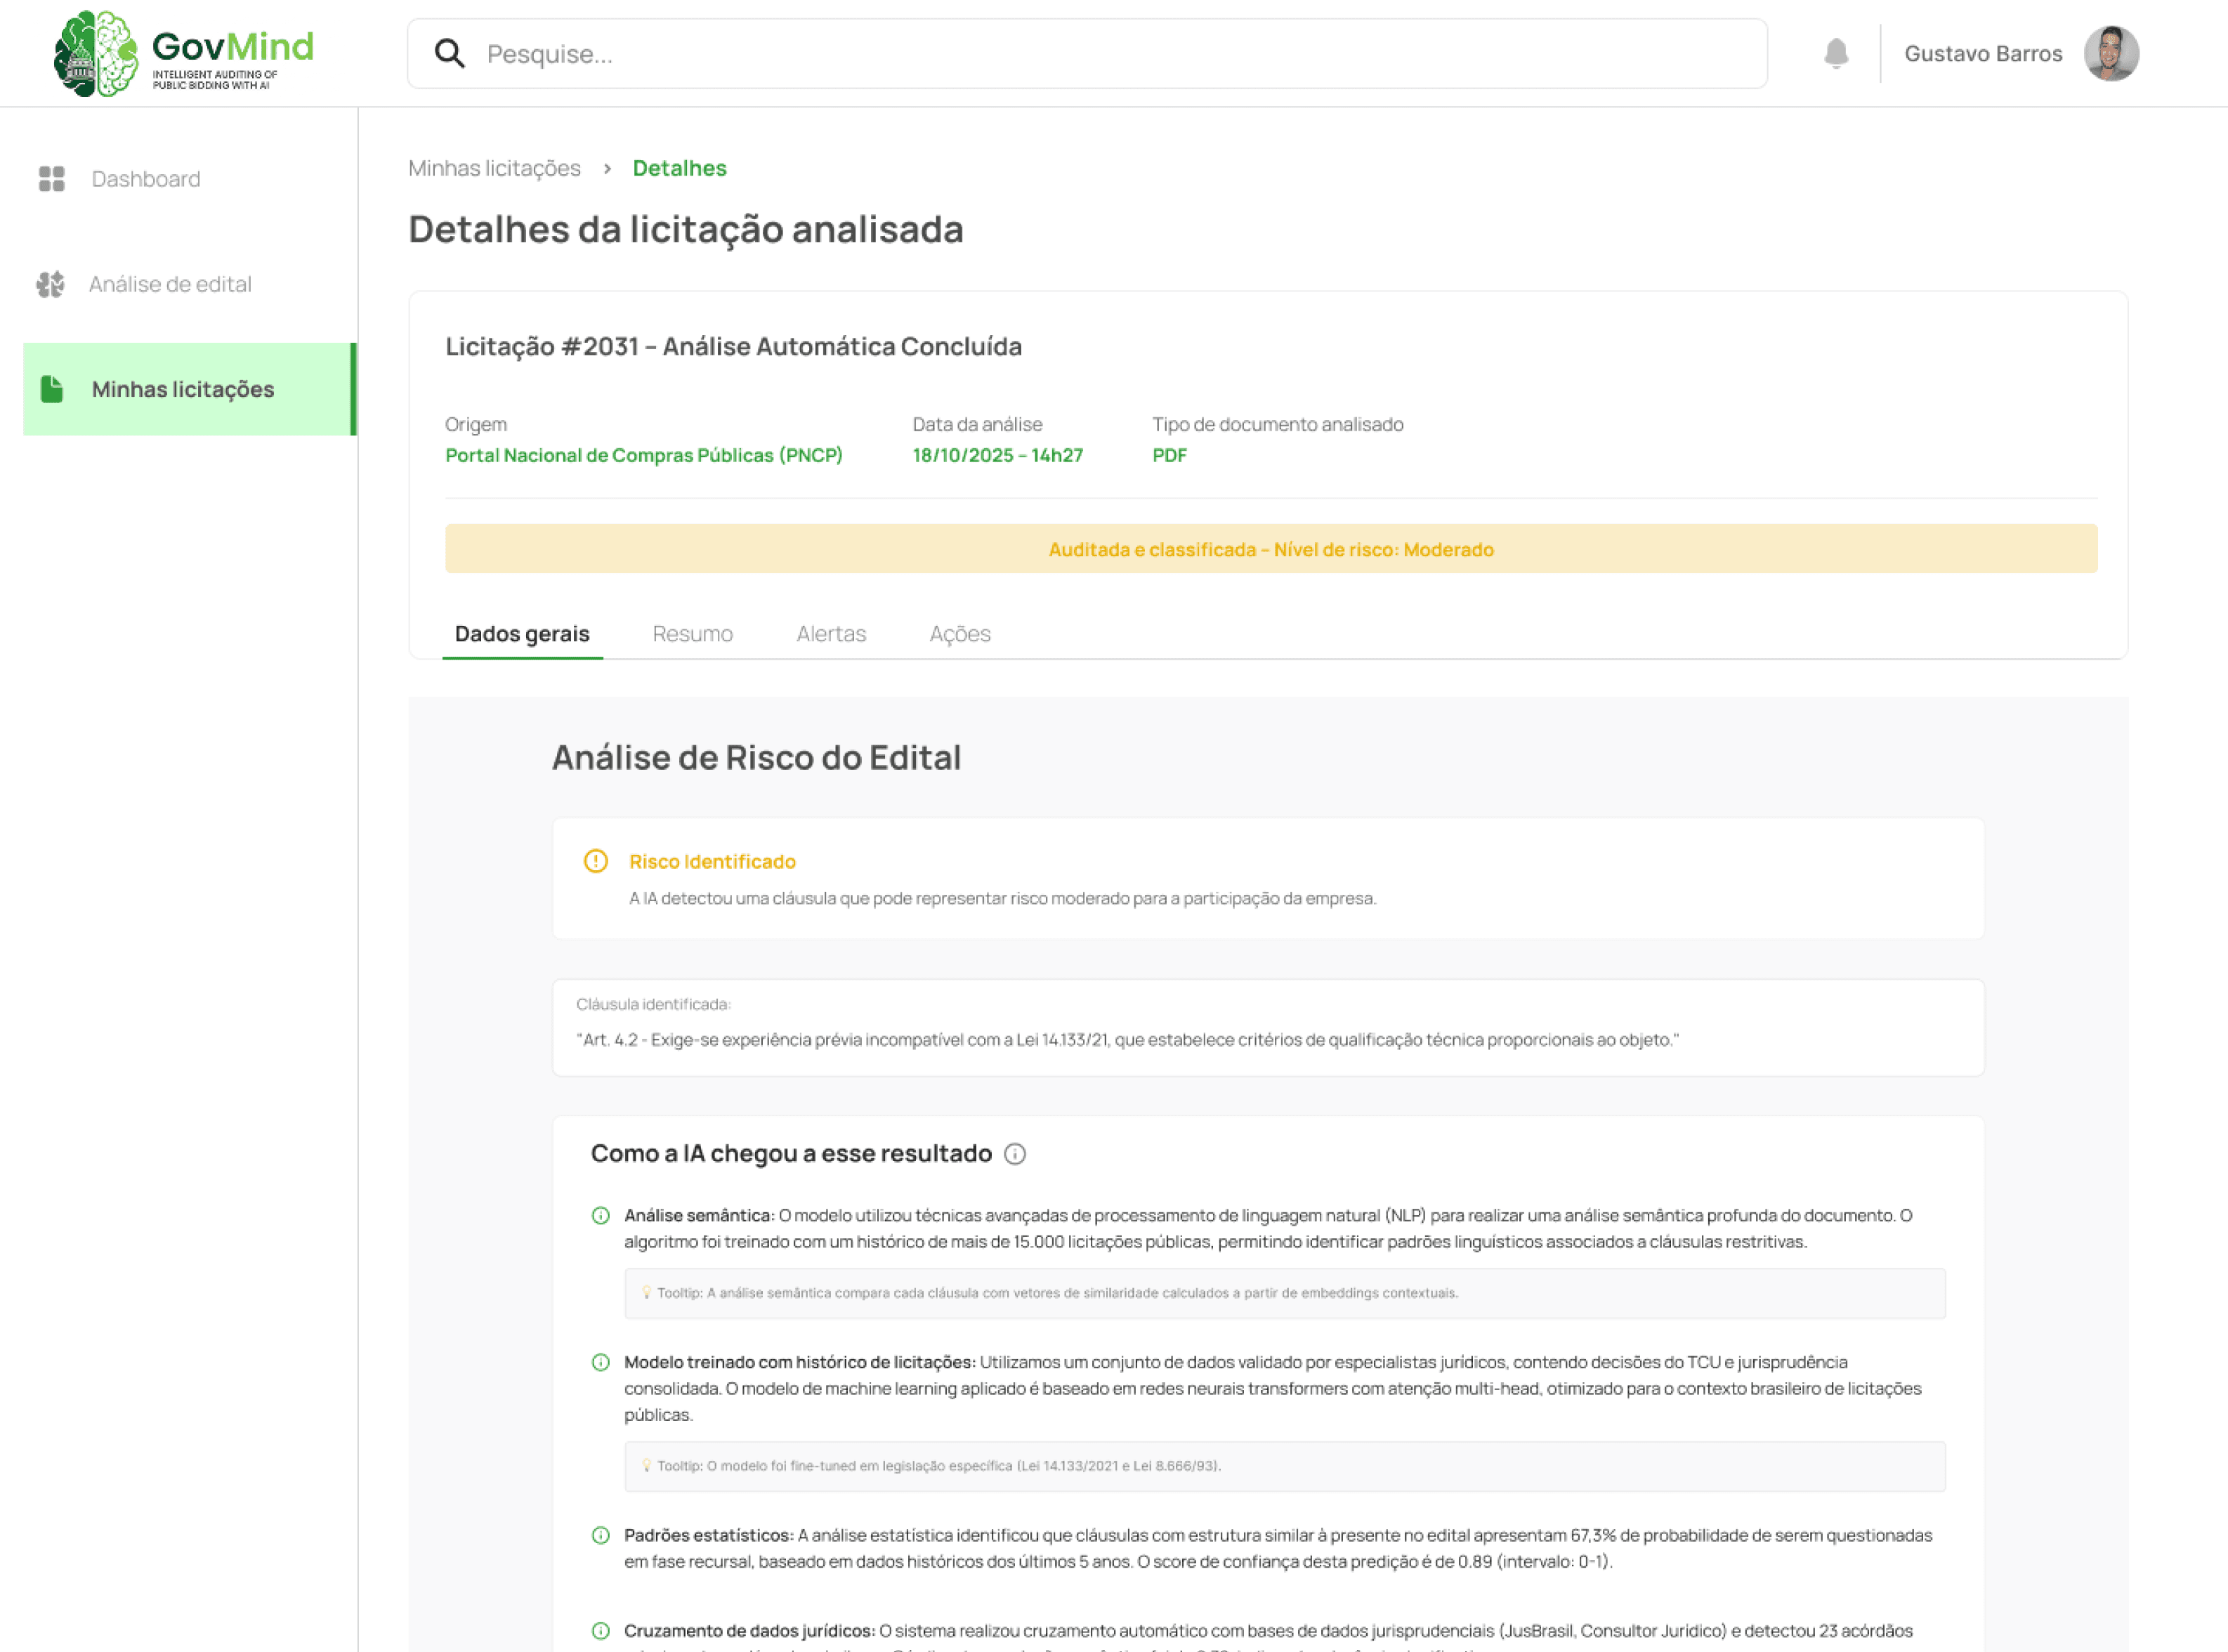Click the Modelo treinado info icon
Image resolution: width=2228 pixels, height=1652 pixels.
coord(601,1362)
